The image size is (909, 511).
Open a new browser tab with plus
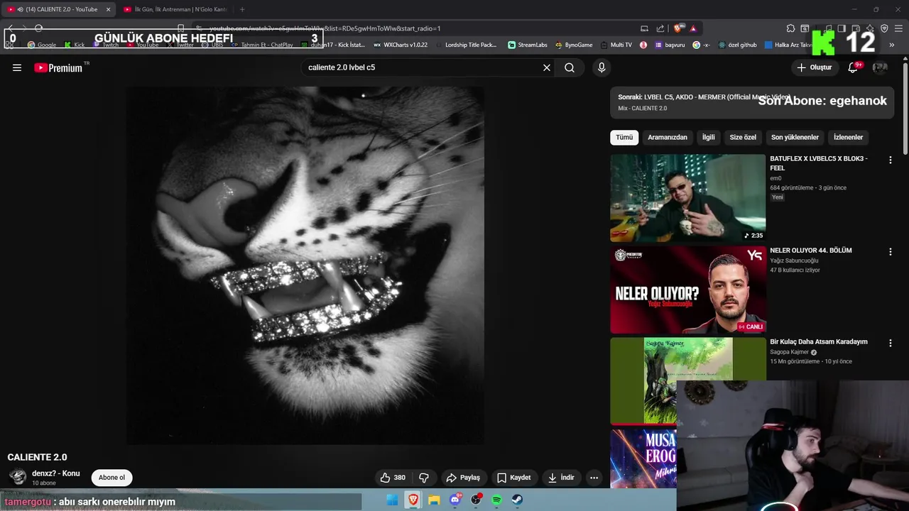tap(242, 9)
